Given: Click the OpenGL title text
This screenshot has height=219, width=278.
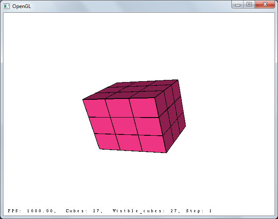Looking at the screenshot, I should (22, 6).
